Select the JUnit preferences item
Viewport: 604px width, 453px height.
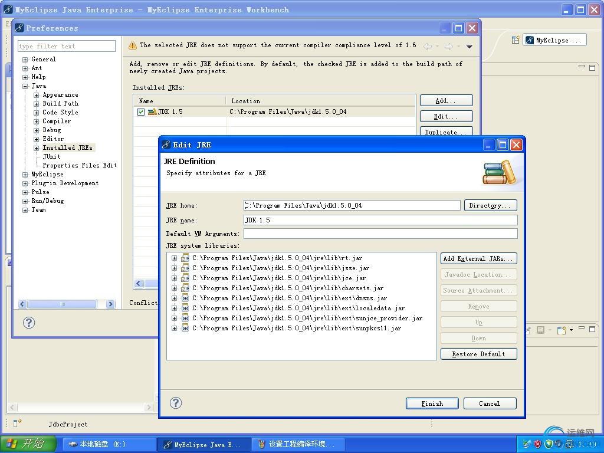[52, 156]
